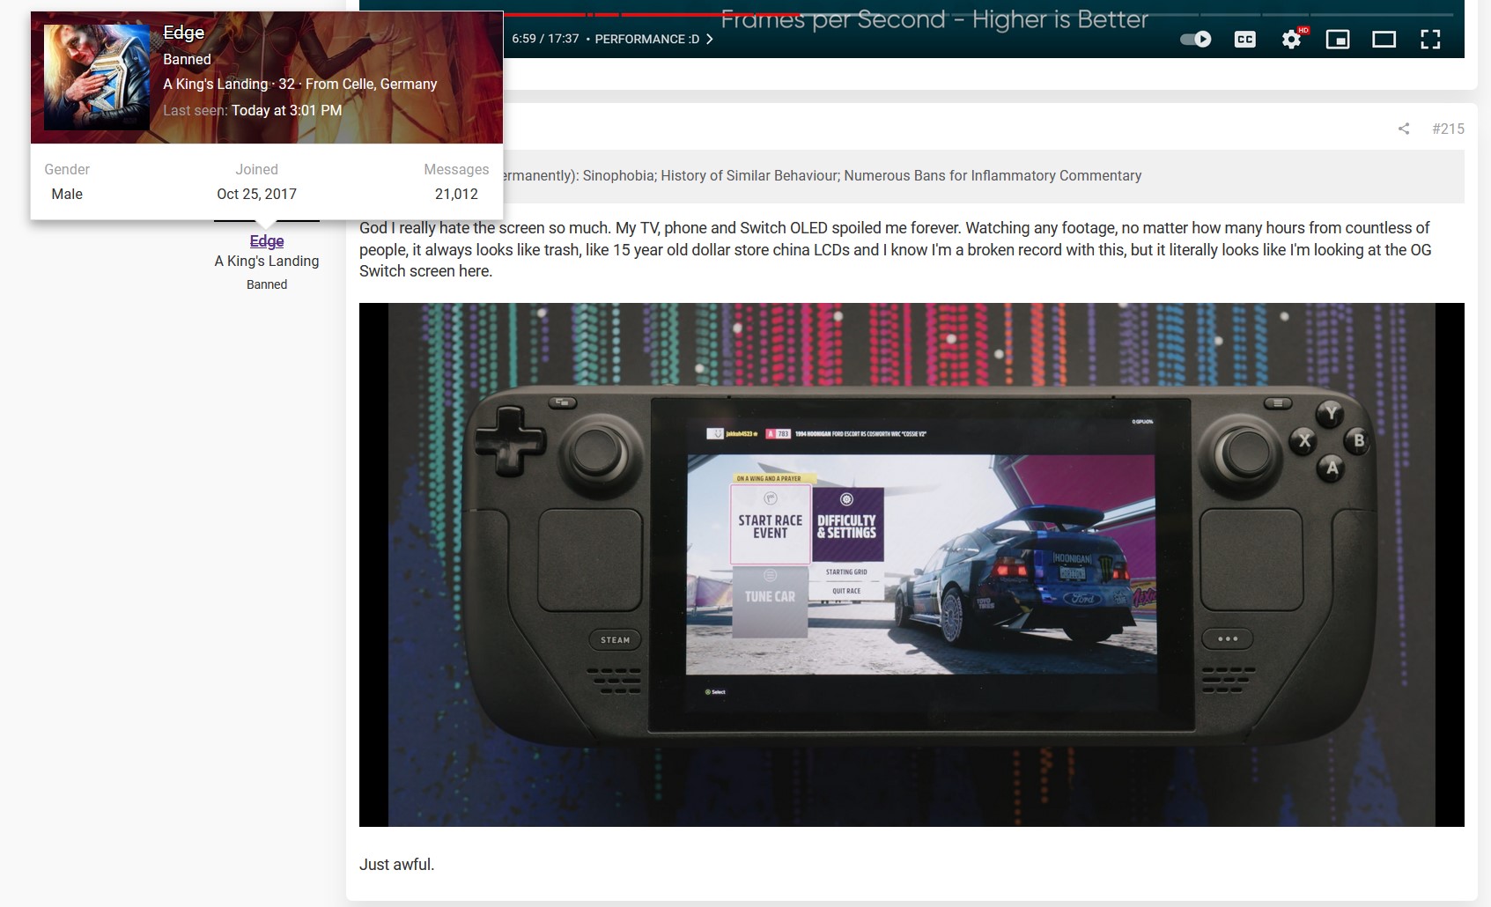Screen dimensions: 1491x907
Task: Enable miniplayer mode icon
Action: tap(1338, 39)
